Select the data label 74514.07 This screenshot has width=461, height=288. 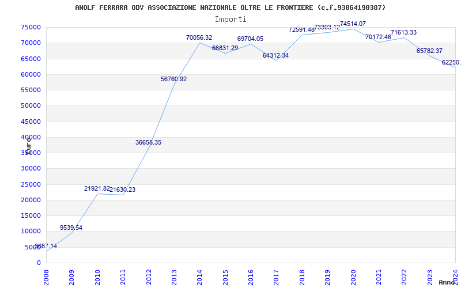(353, 24)
